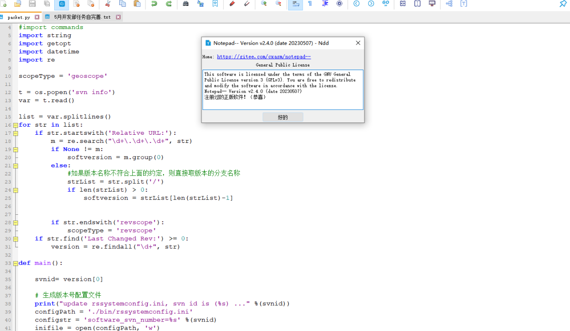Collapse the 'else:' fold on line 21
The height and width of the screenshot is (331, 570).
[15, 166]
